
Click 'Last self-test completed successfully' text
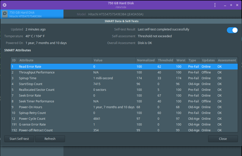pos(163,29)
